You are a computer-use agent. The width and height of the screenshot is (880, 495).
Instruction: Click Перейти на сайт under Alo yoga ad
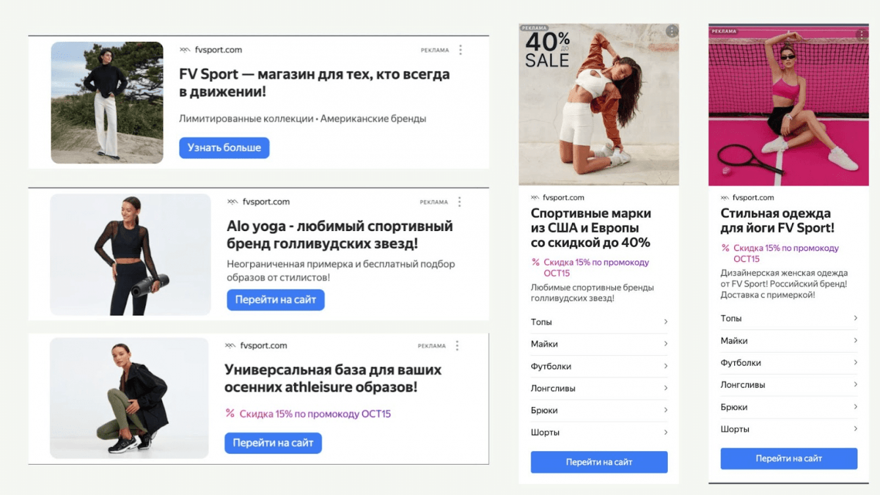tap(276, 300)
